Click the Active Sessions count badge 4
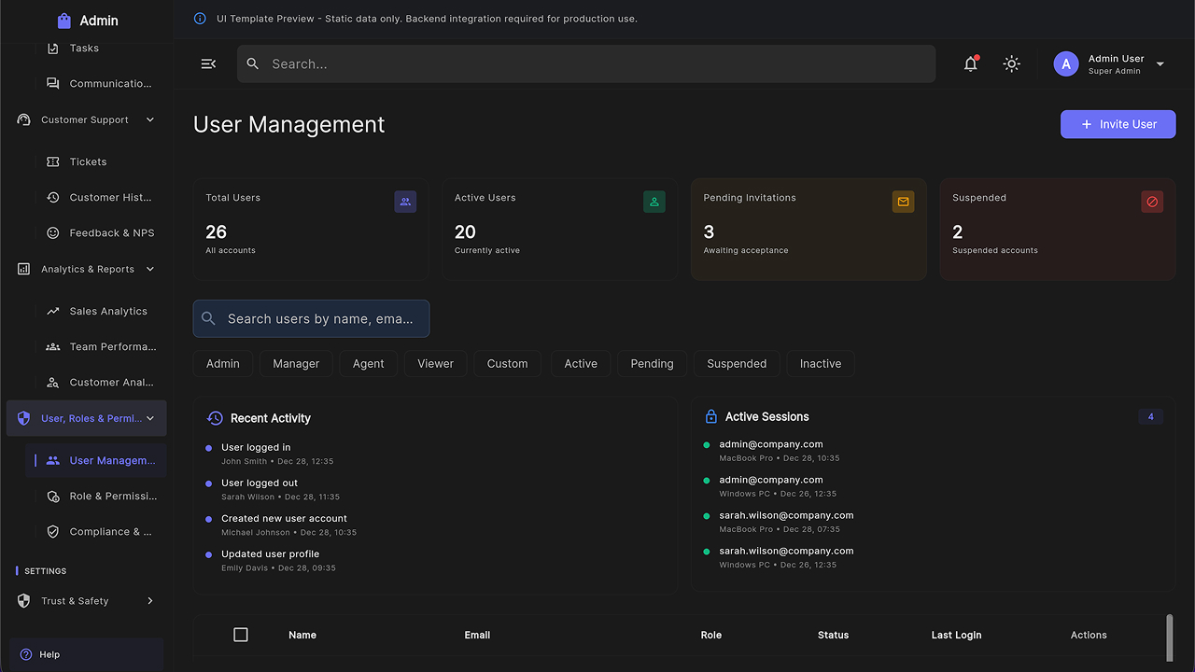The image size is (1195, 672). click(1150, 416)
